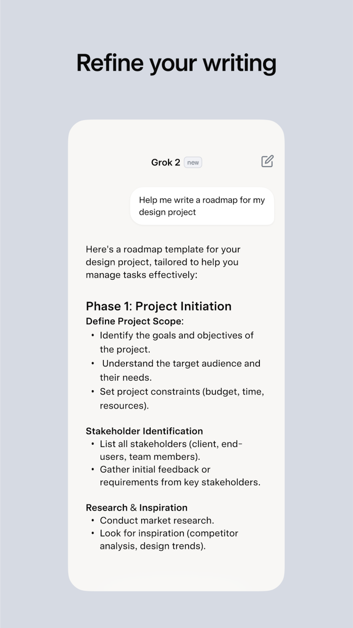353x628 pixels.
Task: Click the "analysis, design trends" text line
Action: [x=152, y=546]
